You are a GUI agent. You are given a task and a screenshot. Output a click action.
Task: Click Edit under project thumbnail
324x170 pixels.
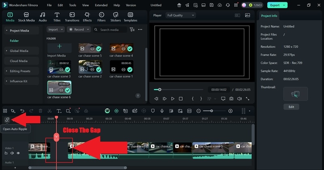291,107
